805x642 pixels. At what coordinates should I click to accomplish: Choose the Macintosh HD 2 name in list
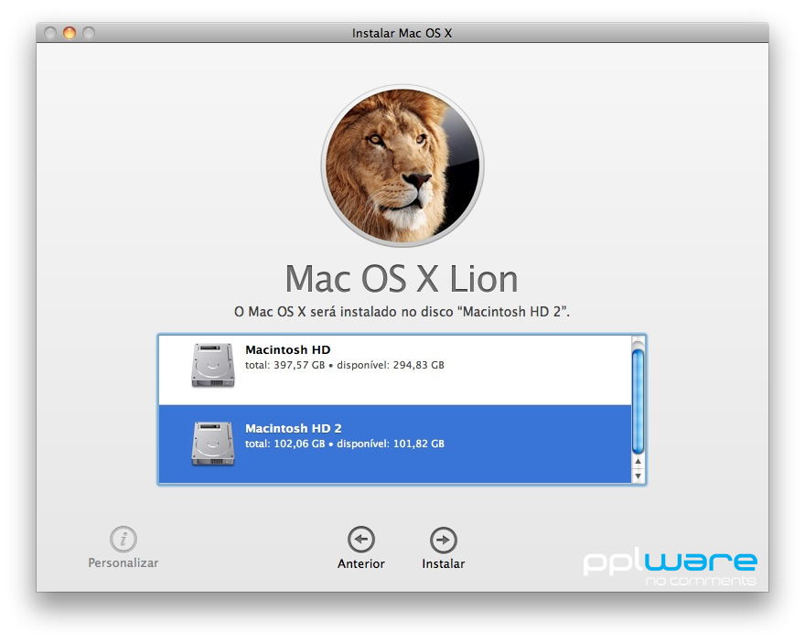tap(293, 429)
